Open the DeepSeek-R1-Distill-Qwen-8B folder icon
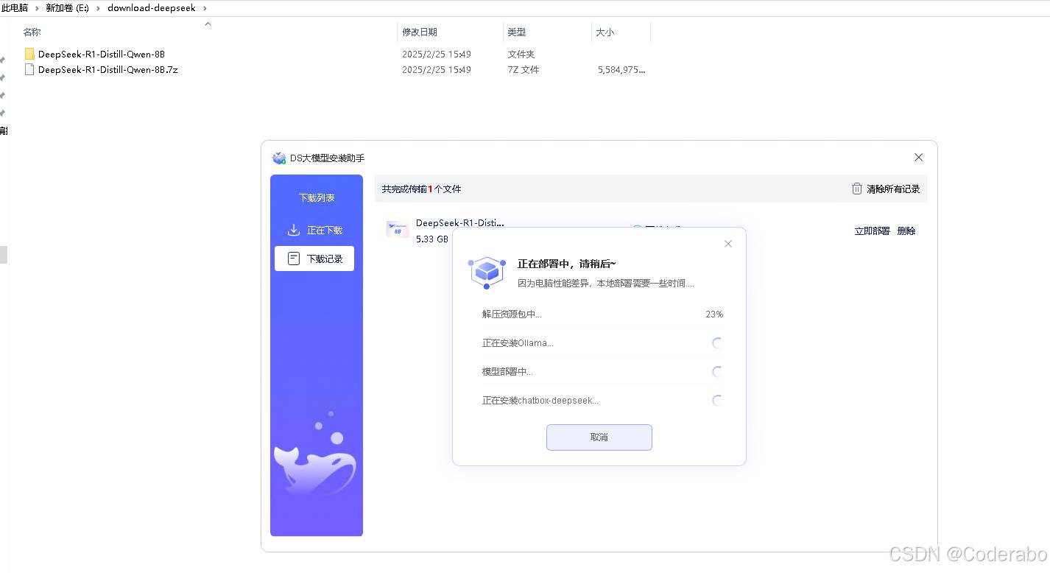This screenshot has height=573, width=1050. 29,54
